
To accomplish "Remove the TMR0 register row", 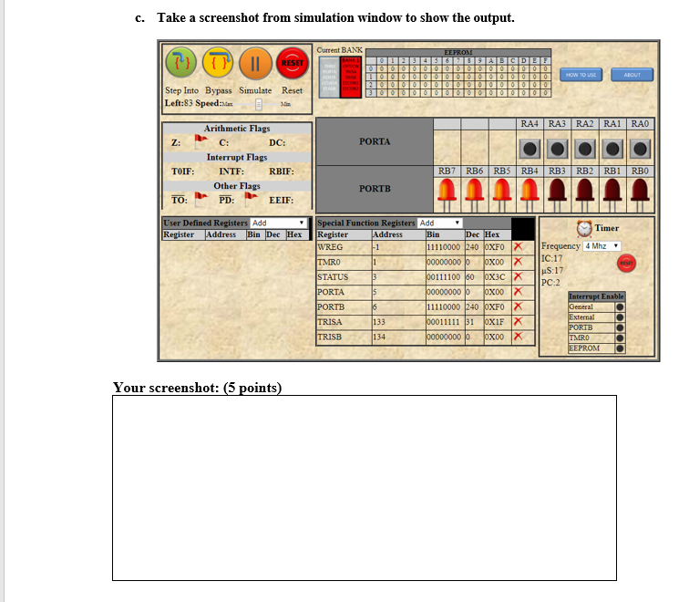I will pyautogui.click(x=518, y=262).
